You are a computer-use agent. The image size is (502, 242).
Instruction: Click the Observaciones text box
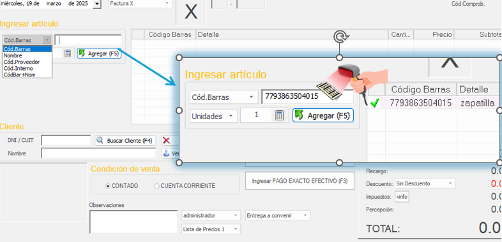[133, 222]
